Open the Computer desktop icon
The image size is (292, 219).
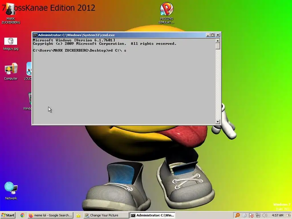tap(11, 71)
